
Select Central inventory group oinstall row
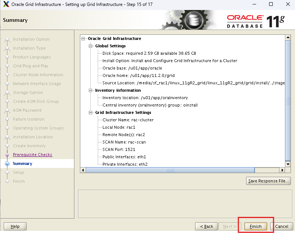coord(150,105)
